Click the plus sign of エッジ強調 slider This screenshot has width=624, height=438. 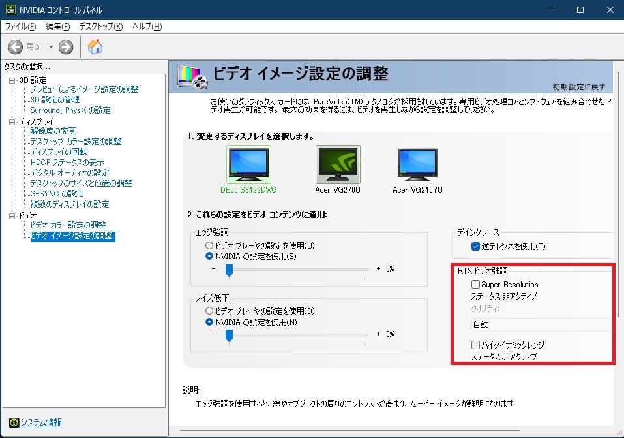378,269
